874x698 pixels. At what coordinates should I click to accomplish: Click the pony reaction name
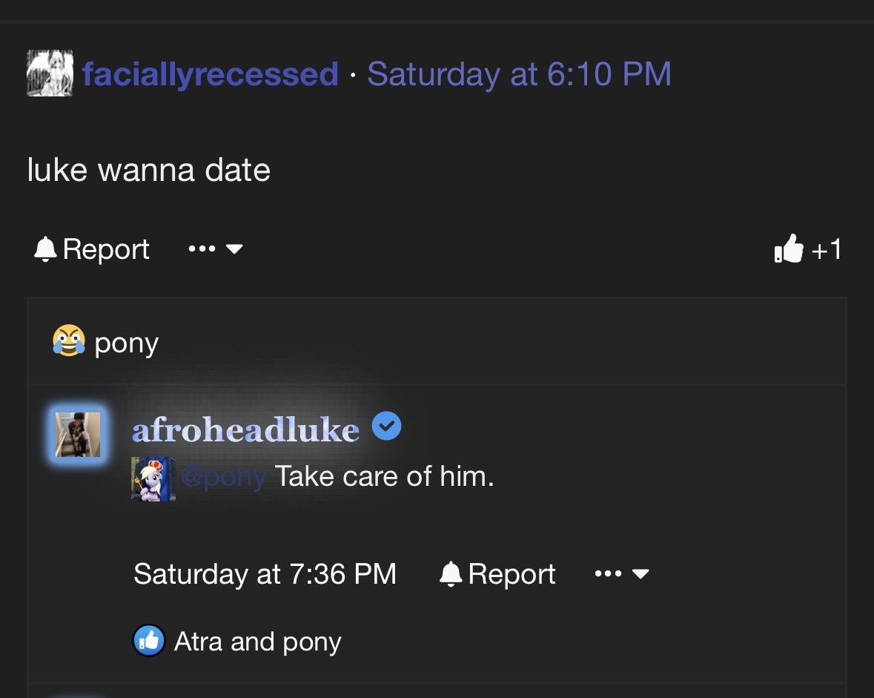pyautogui.click(x=127, y=343)
